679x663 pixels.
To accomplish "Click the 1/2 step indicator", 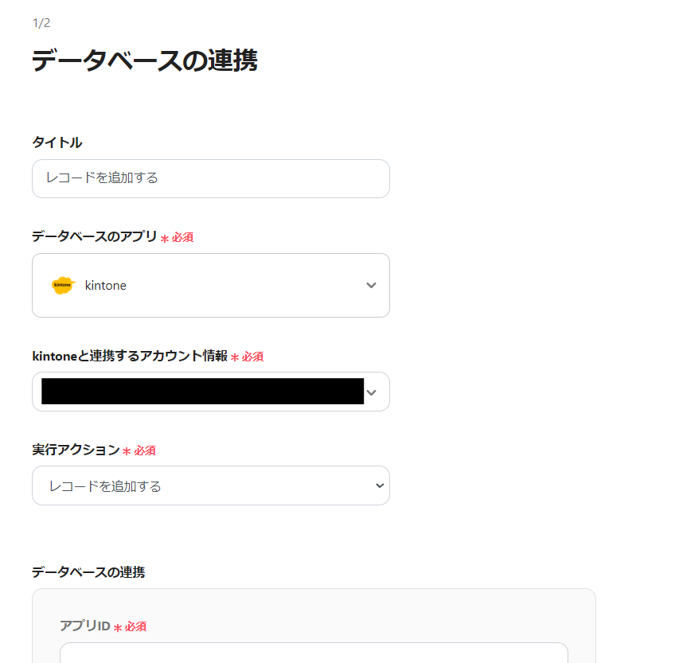I will point(41,23).
